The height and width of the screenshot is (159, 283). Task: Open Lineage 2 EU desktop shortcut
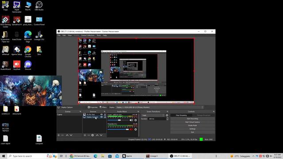click(x=39, y=36)
